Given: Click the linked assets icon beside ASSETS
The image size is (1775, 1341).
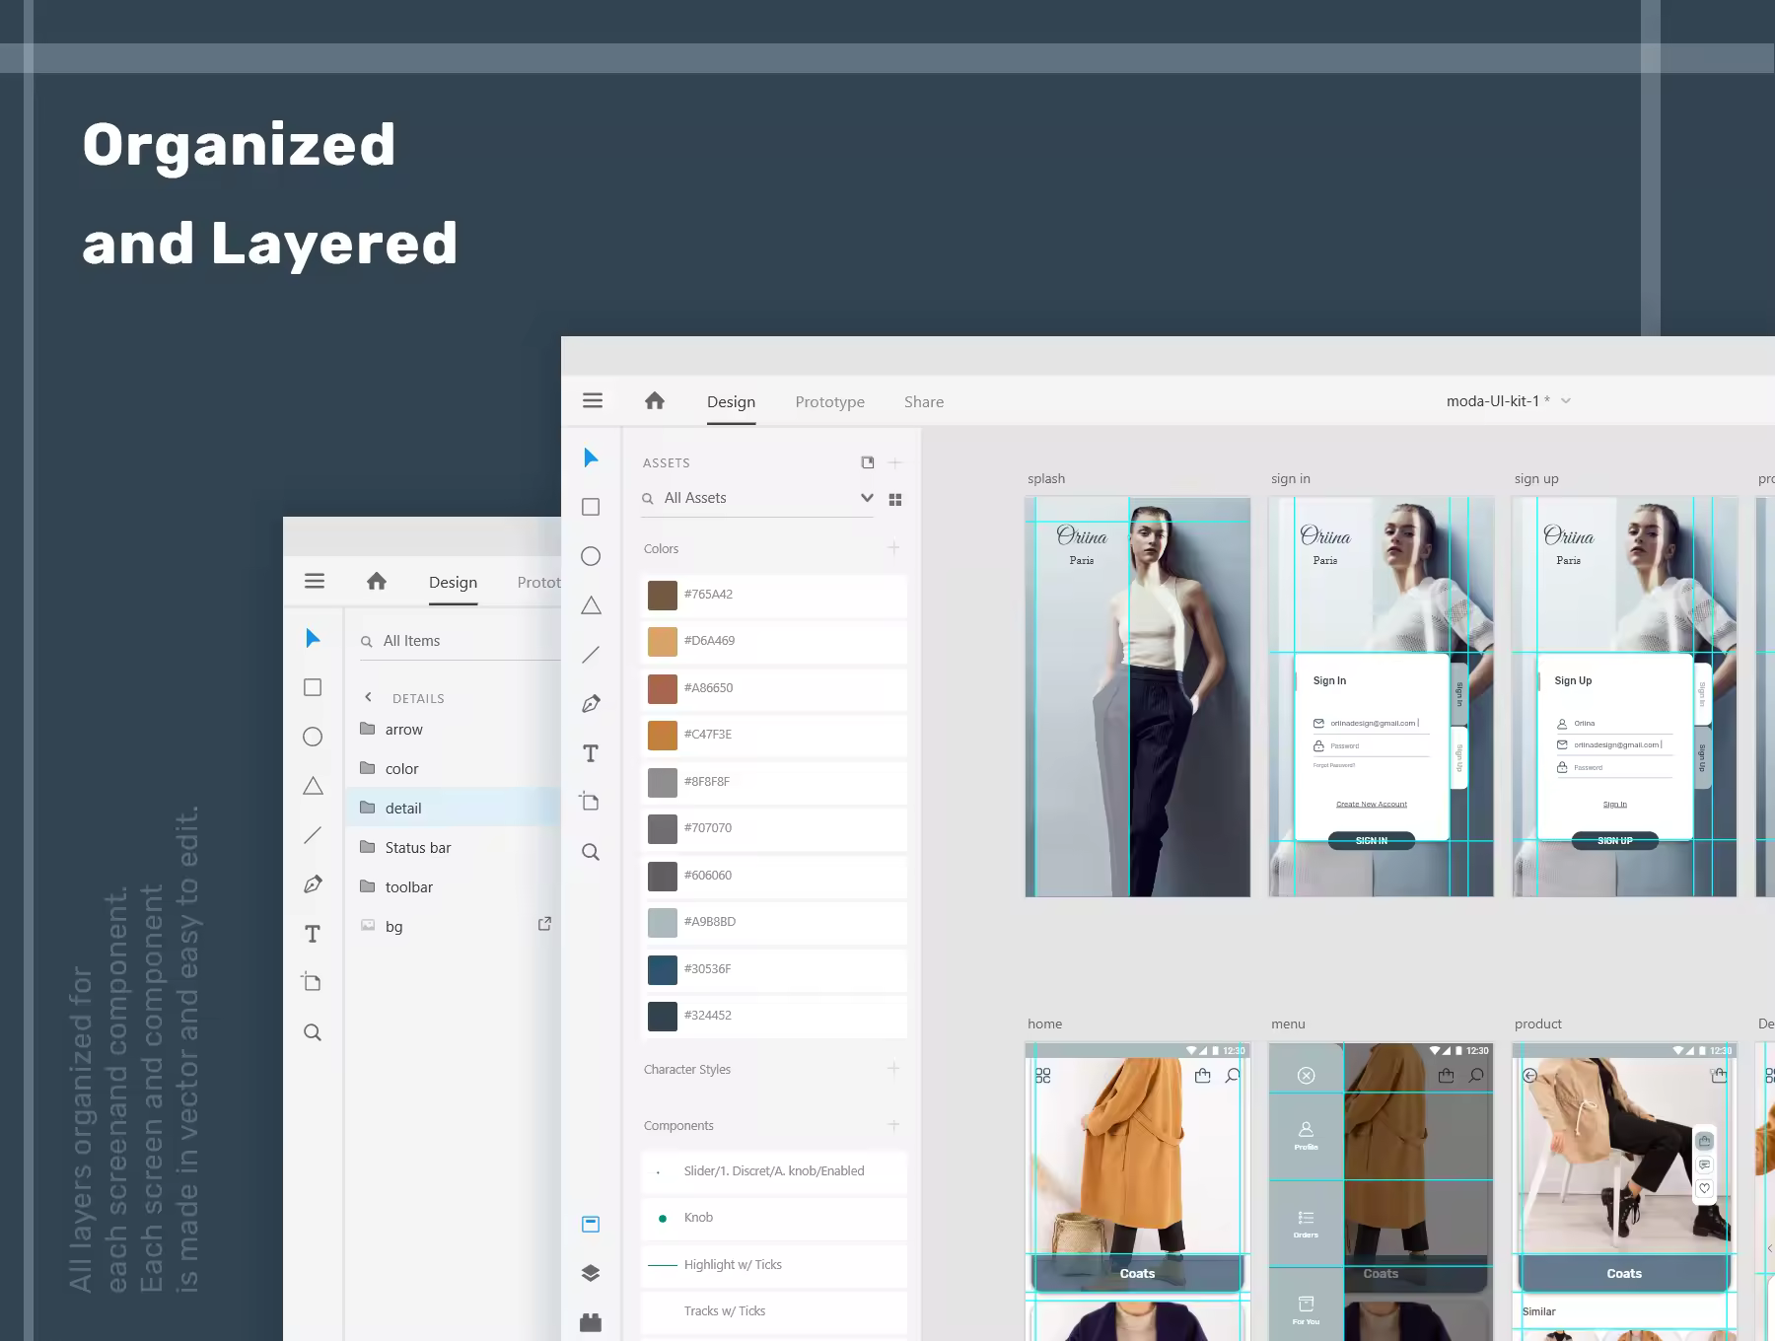Looking at the screenshot, I should pyautogui.click(x=868, y=462).
